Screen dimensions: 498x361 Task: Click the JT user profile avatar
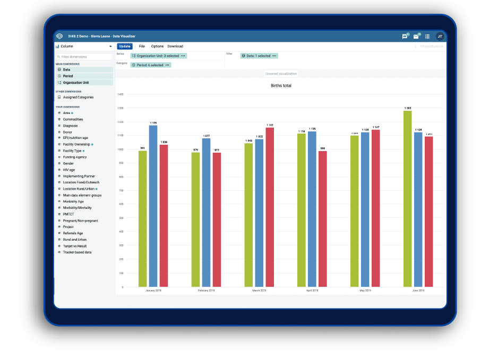point(440,37)
